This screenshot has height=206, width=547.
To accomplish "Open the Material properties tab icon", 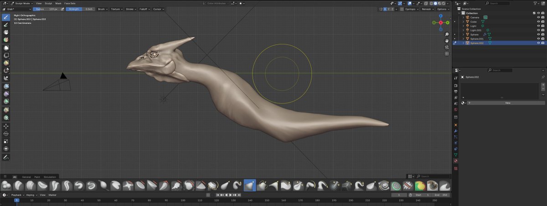I will 455,160.
